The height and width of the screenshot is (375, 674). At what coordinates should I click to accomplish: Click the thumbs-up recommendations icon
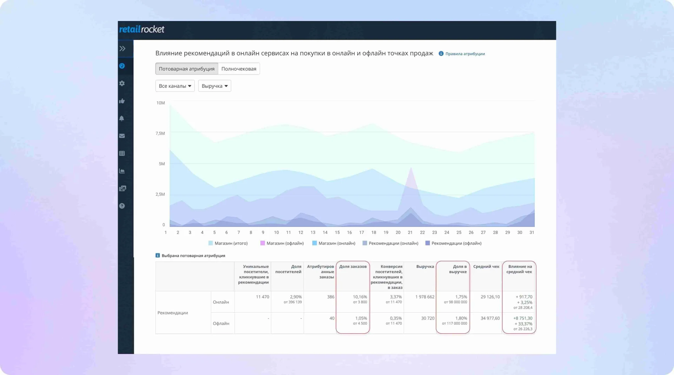[x=122, y=101]
